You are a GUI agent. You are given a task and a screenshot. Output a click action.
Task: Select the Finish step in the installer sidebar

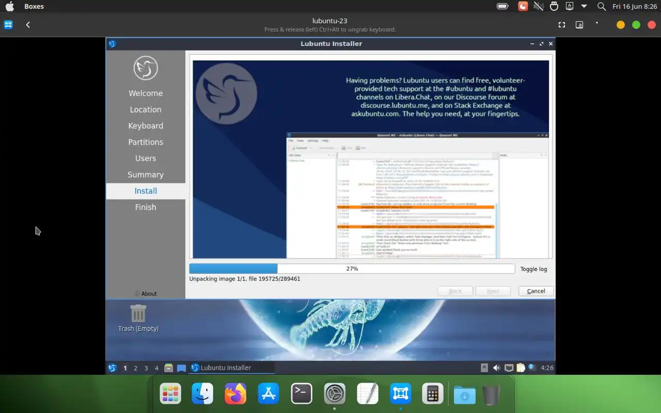coord(146,207)
